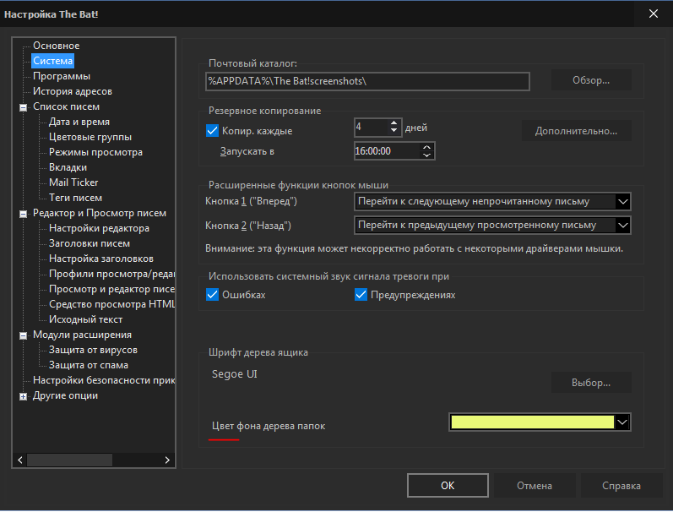Increase start time with up arrow
Image resolution: width=673 pixels, height=512 pixels.
(x=426, y=147)
